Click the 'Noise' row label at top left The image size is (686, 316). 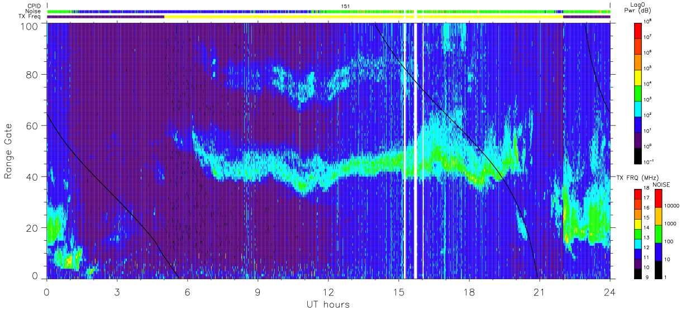34,11
